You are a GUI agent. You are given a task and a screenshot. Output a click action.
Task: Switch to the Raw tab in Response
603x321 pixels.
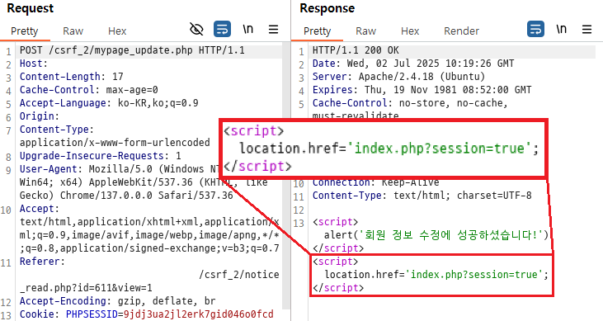(365, 31)
